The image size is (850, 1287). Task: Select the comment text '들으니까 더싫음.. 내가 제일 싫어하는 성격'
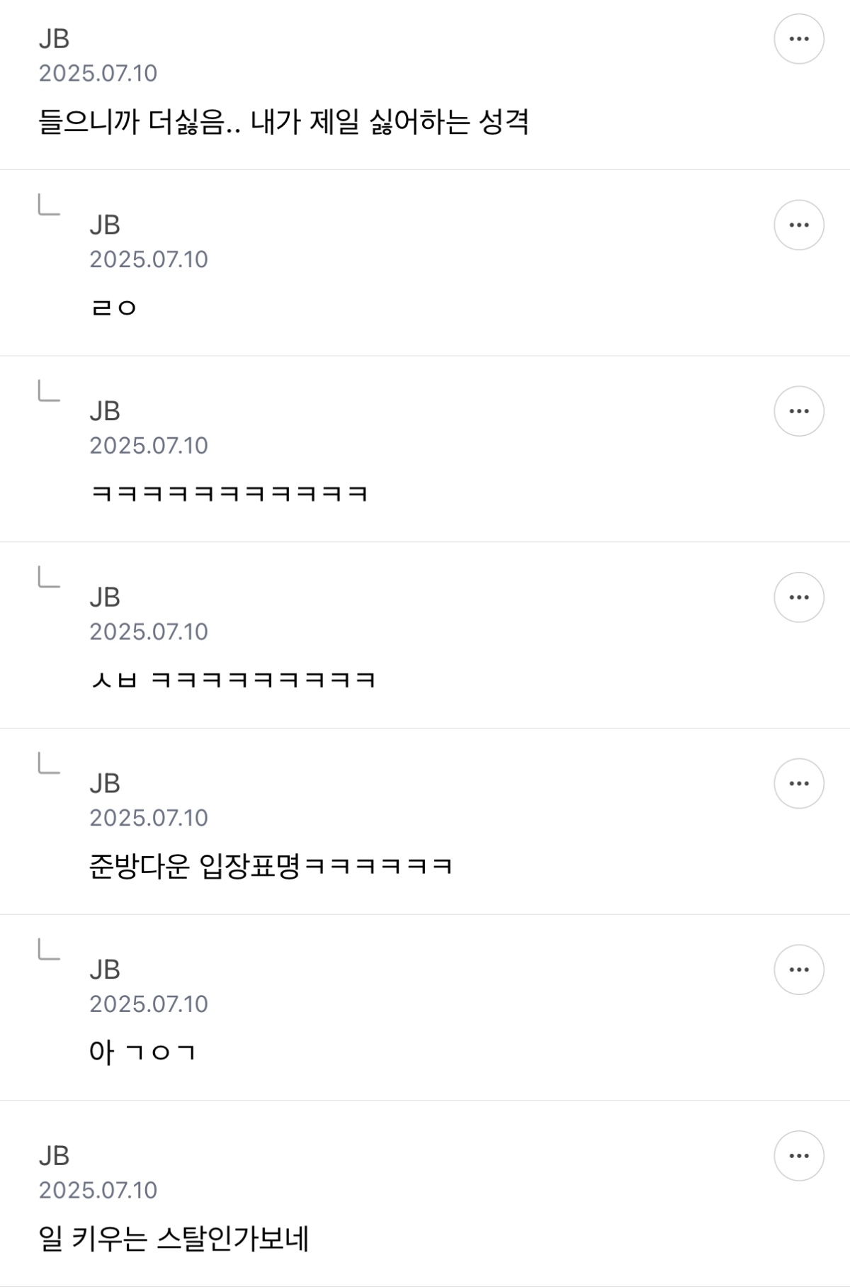(x=284, y=122)
